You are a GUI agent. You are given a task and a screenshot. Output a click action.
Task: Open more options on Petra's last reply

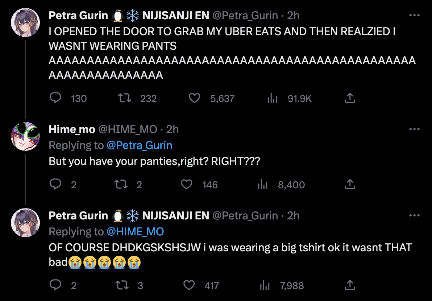coord(414,215)
